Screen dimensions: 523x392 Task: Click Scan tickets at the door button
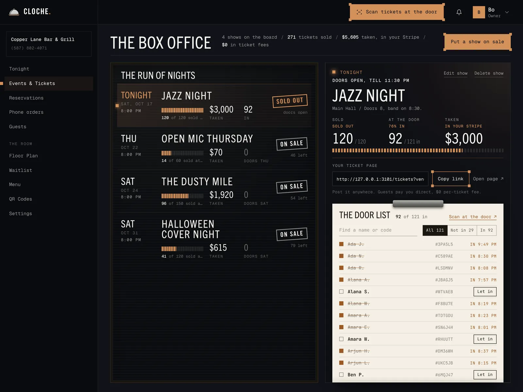coord(397,12)
